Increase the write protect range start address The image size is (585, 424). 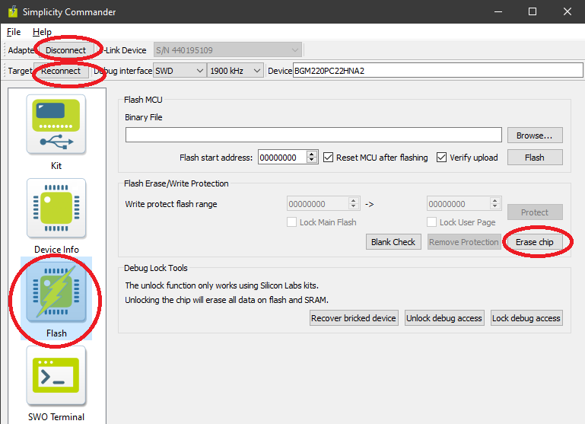coord(354,200)
